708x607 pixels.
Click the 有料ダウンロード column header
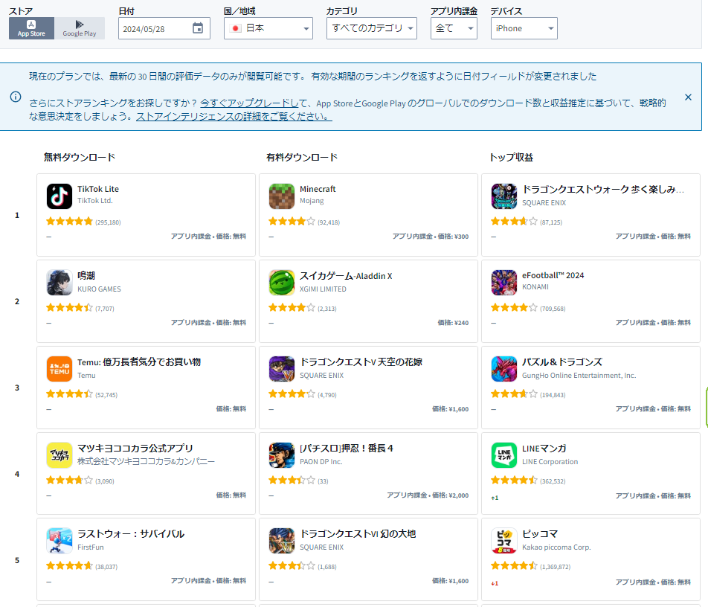click(x=302, y=157)
